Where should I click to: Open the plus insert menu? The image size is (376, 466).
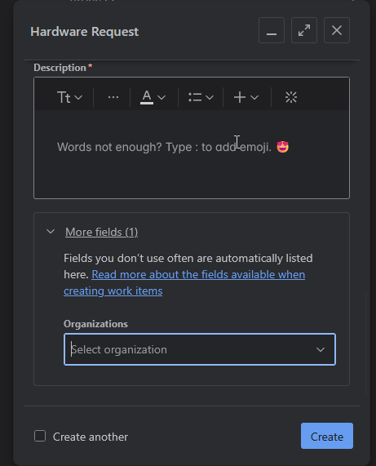pos(246,97)
